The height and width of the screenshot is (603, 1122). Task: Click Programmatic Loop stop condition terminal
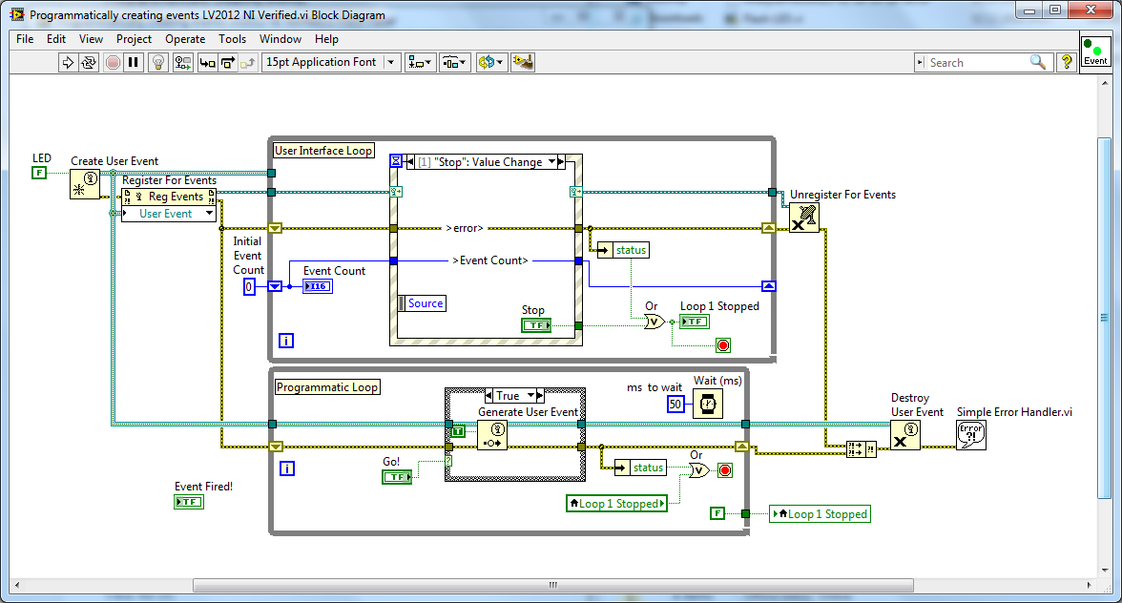[725, 470]
